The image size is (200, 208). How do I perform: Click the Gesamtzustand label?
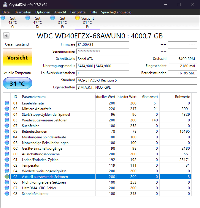[x=17, y=44]
